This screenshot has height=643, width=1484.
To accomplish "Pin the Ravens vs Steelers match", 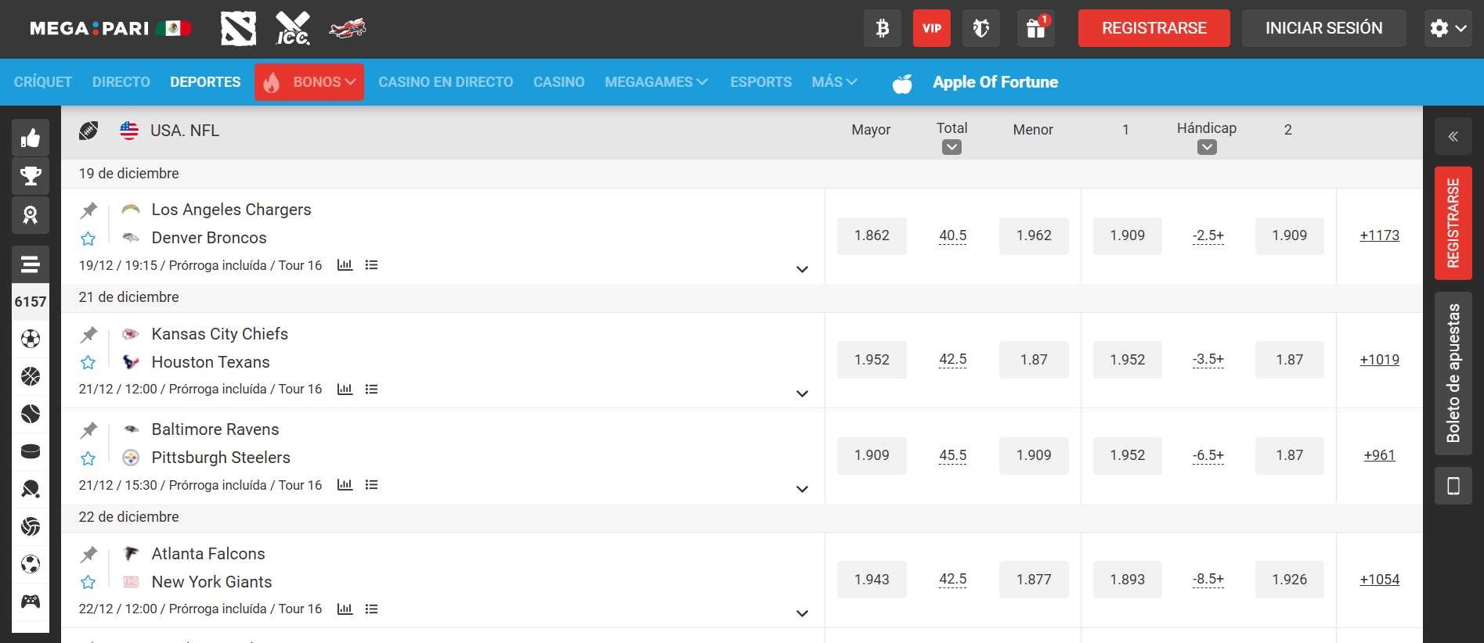I will [x=88, y=429].
